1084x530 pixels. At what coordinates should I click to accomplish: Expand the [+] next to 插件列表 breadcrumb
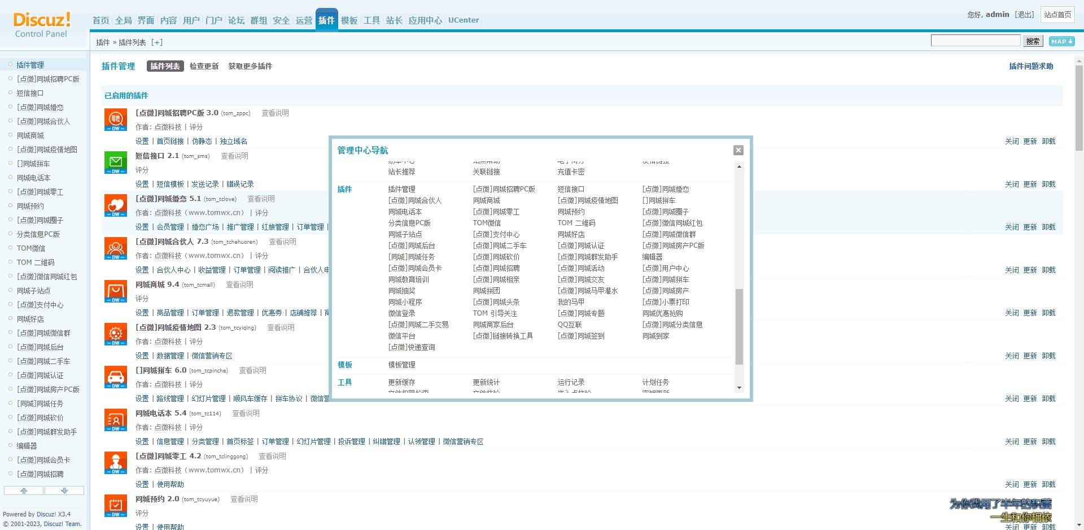pyautogui.click(x=157, y=42)
